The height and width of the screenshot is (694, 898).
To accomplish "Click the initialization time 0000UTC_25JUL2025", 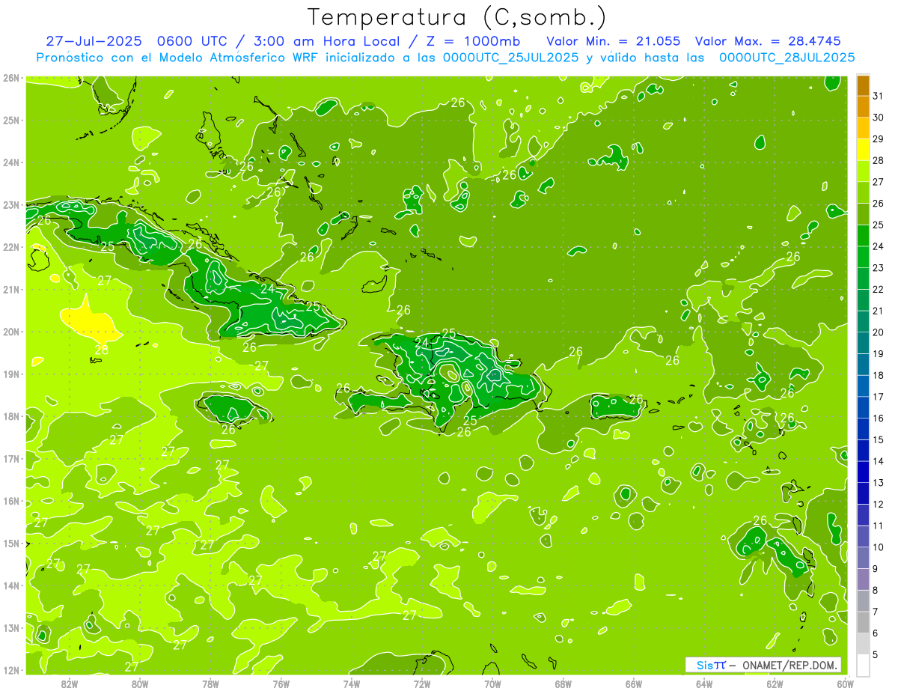I will pyautogui.click(x=510, y=57).
